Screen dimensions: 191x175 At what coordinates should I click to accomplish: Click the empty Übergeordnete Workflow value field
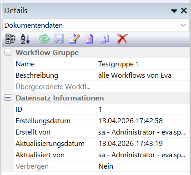143,86
